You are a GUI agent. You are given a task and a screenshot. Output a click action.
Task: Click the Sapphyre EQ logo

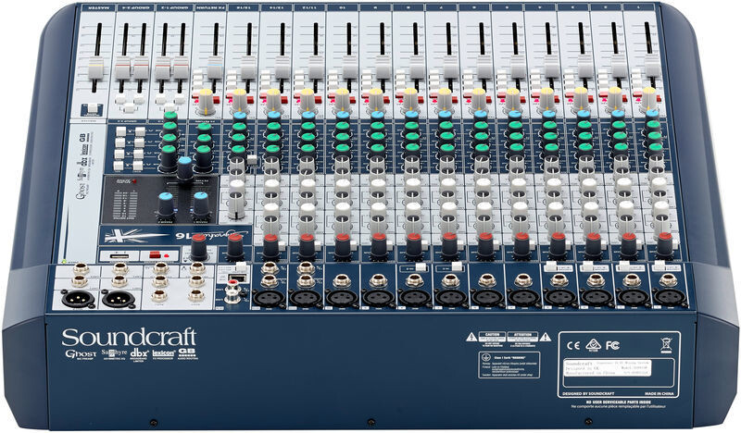click(x=113, y=354)
